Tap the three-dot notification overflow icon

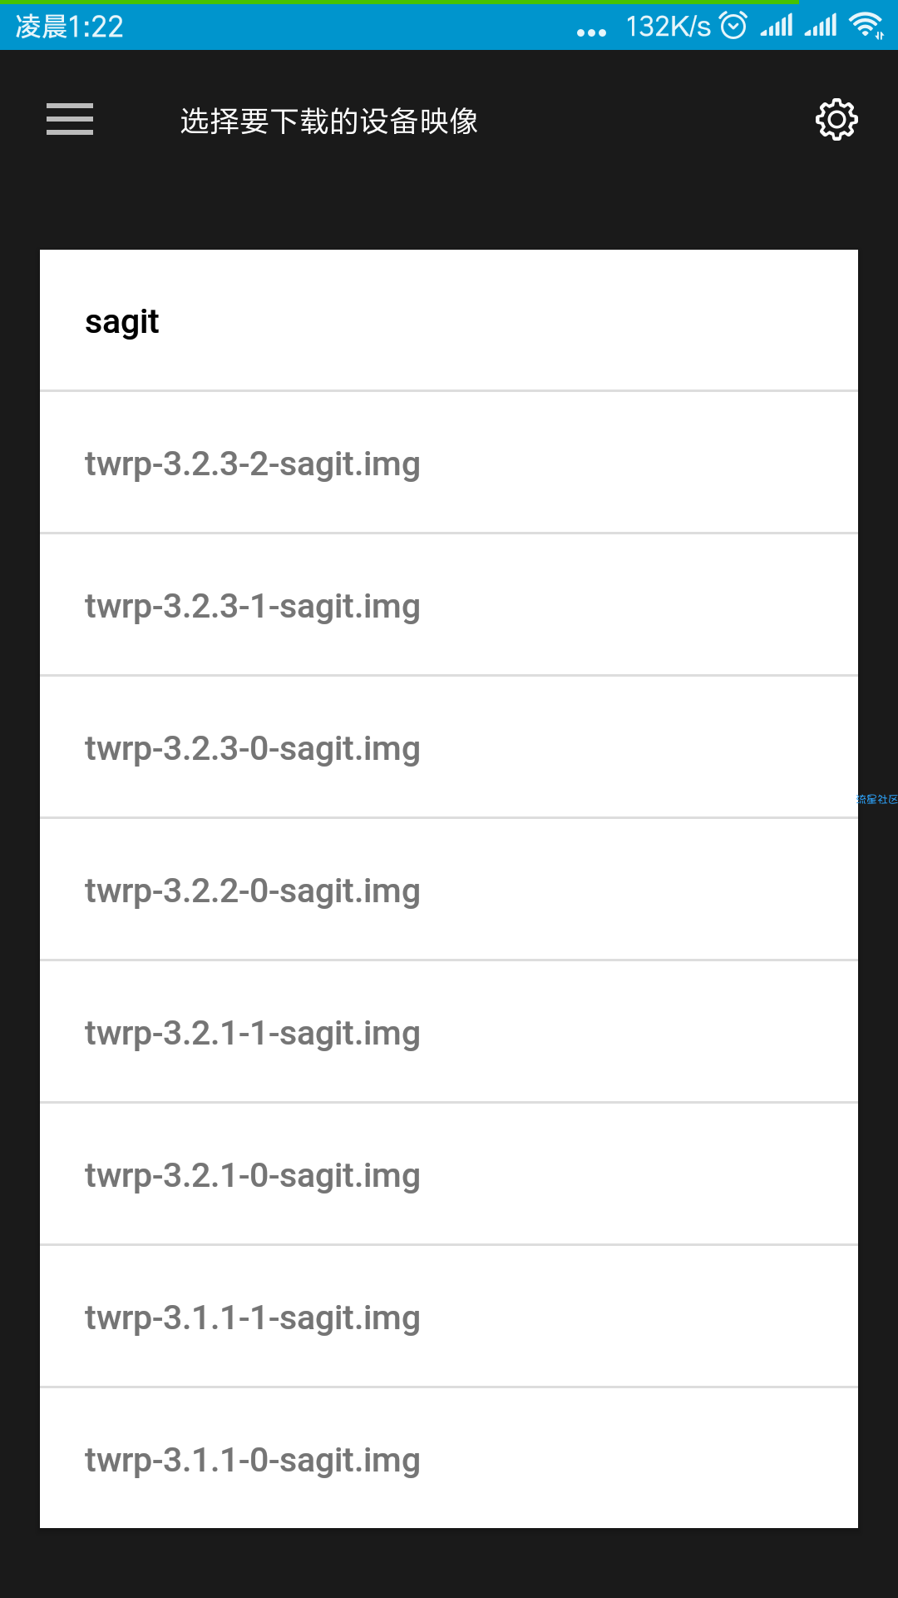coord(591,32)
